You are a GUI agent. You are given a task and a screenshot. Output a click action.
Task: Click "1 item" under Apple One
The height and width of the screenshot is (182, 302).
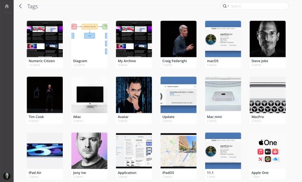click(x=256, y=177)
